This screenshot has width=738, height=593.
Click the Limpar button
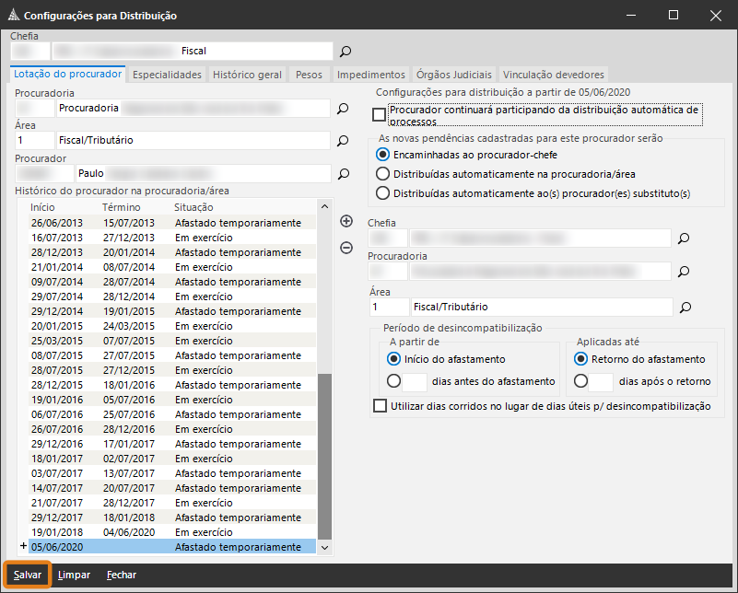[74, 575]
